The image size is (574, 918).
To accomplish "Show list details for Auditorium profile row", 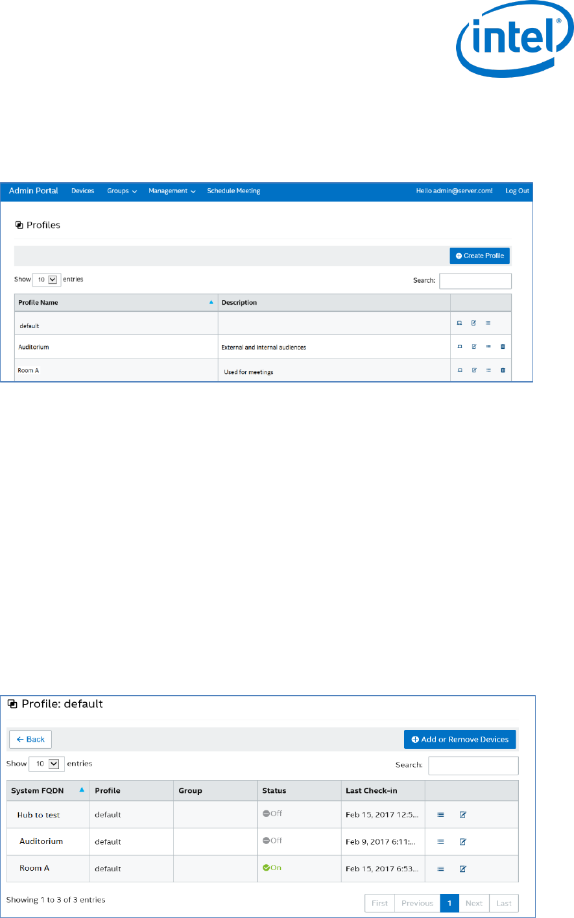I will coord(488,347).
